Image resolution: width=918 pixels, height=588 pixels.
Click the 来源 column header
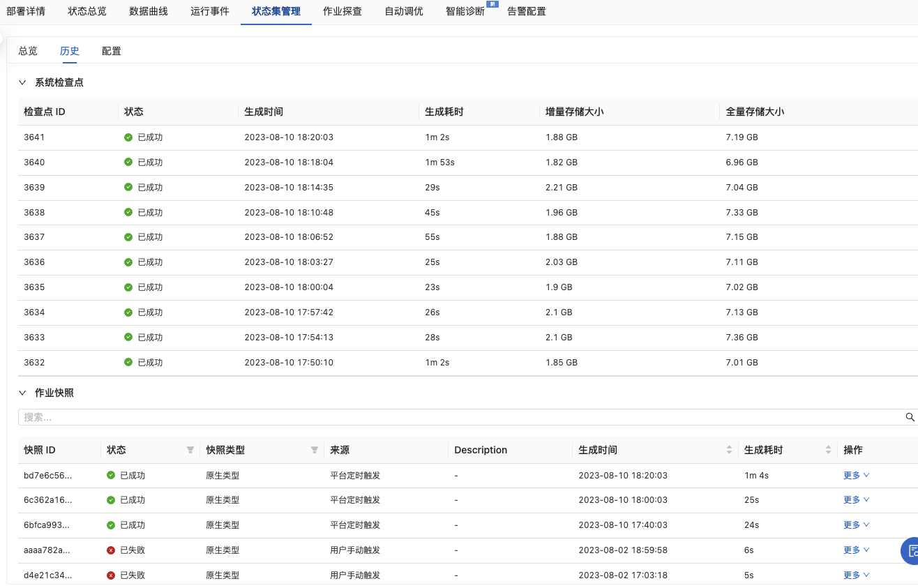(340, 450)
